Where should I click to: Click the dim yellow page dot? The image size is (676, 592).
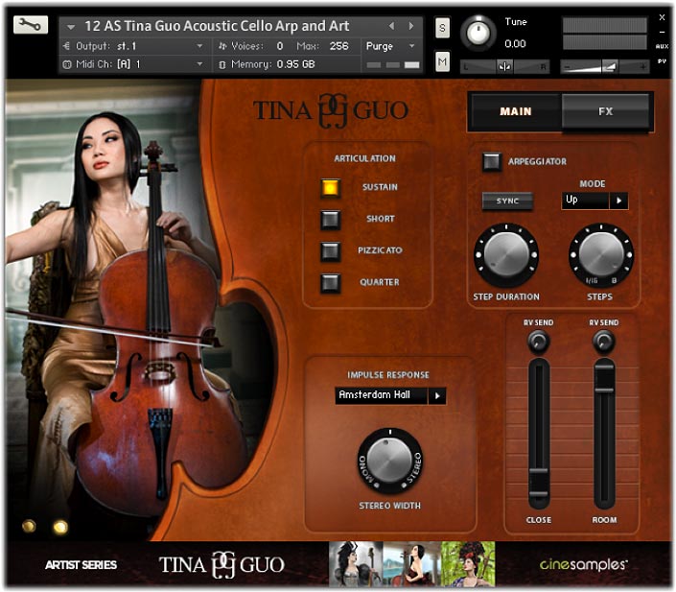29,526
